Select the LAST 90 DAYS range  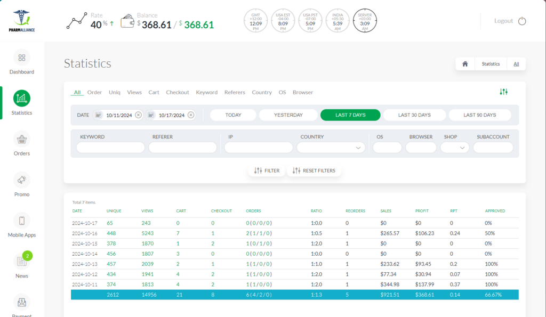[480, 115]
